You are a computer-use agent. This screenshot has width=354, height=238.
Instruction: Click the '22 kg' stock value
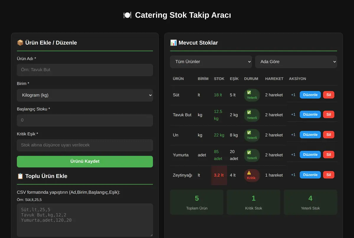[x=219, y=135]
